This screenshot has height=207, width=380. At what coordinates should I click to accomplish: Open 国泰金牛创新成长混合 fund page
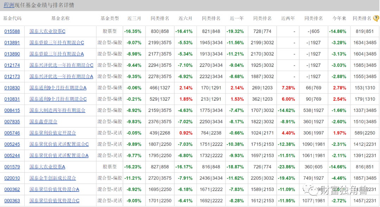coord(52,178)
